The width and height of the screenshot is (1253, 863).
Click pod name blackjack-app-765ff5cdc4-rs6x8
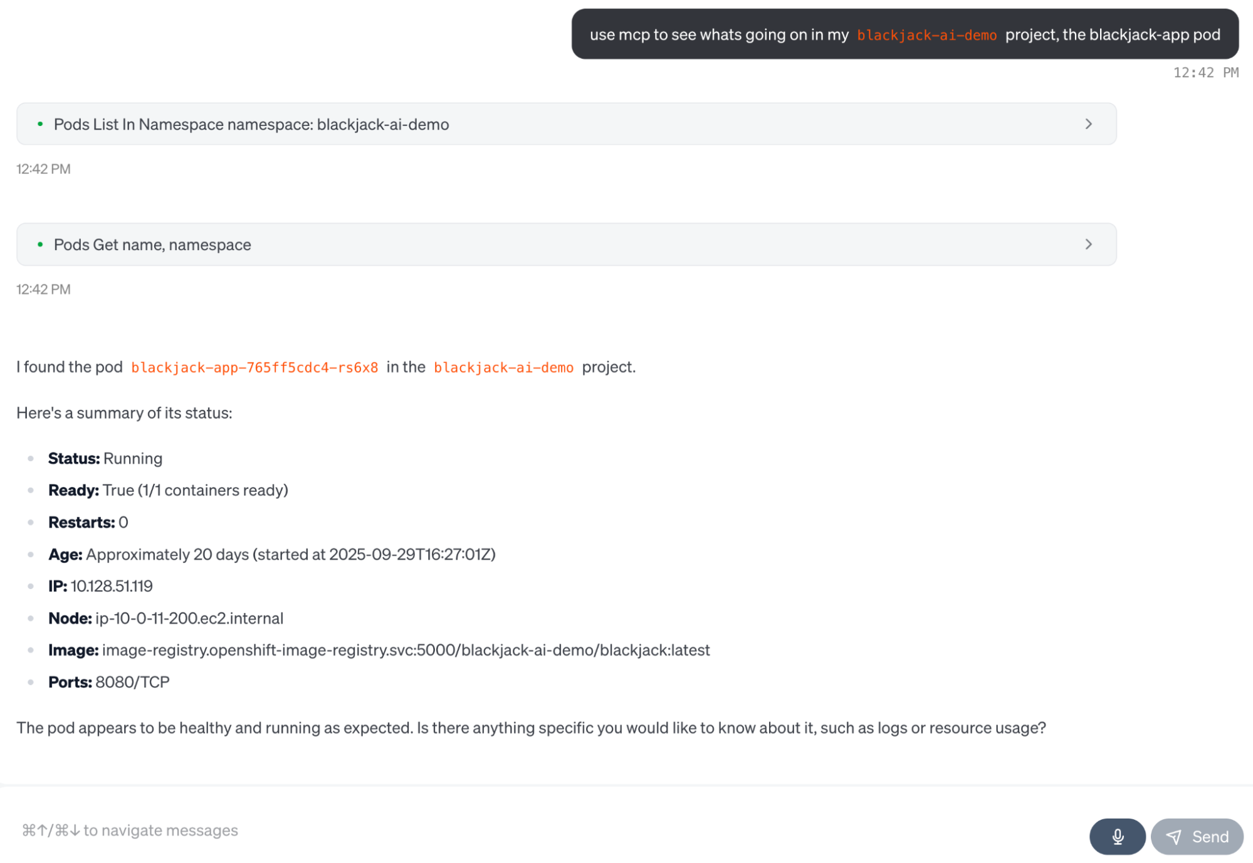point(254,367)
